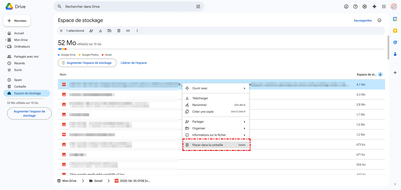Click the Google Drive logo
The width and height of the screenshot is (401, 190).
(x=9, y=6)
